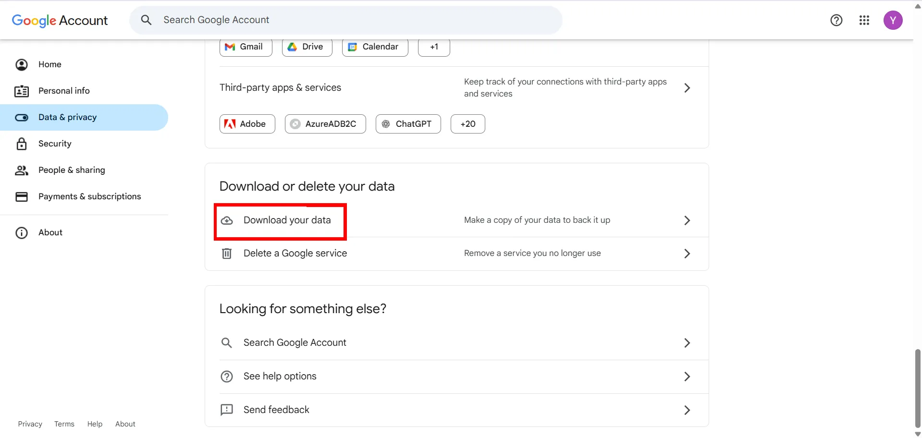Open the Payments & subscriptions section
922x438 pixels.
[x=89, y=196]
